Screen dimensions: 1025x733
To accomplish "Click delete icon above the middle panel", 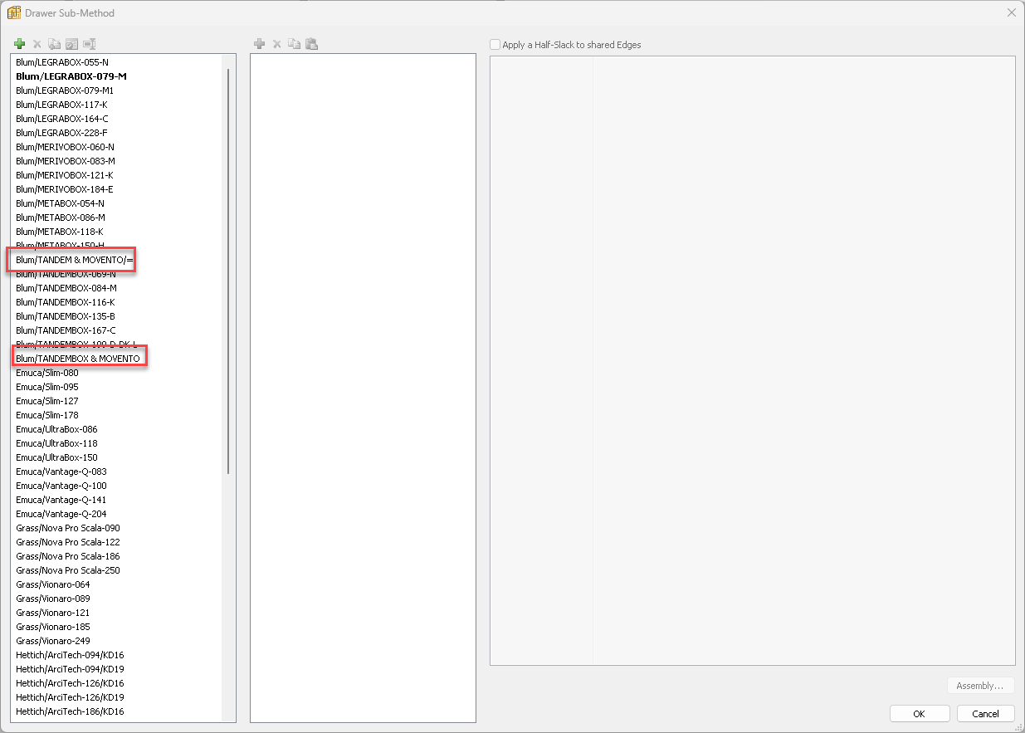I will point(277,44).
